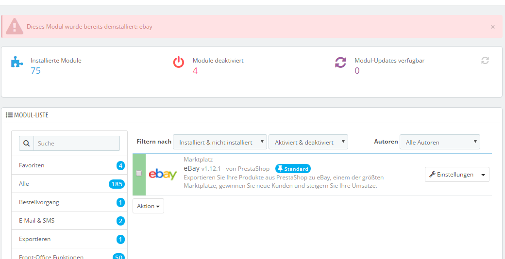
Task: Click the puzzle piece installed modules icon
Action: click(17, 62)
